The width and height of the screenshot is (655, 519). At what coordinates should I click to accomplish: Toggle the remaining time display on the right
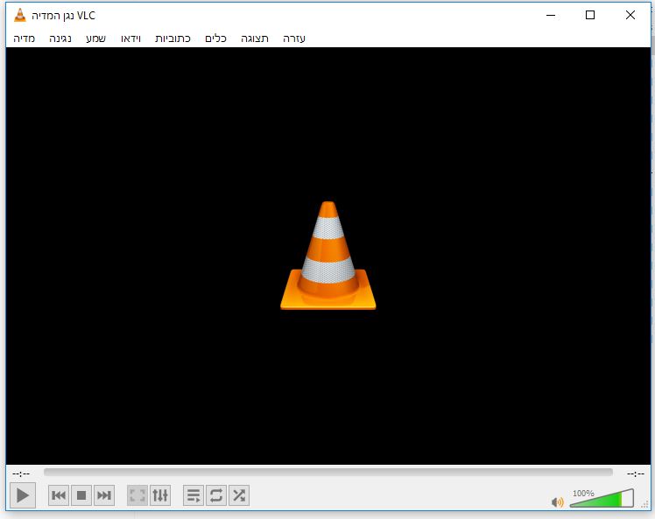coord(636,473)
